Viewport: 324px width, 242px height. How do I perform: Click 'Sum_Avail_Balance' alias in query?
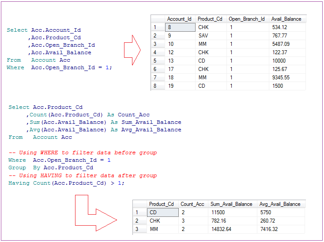pos(151,123)
